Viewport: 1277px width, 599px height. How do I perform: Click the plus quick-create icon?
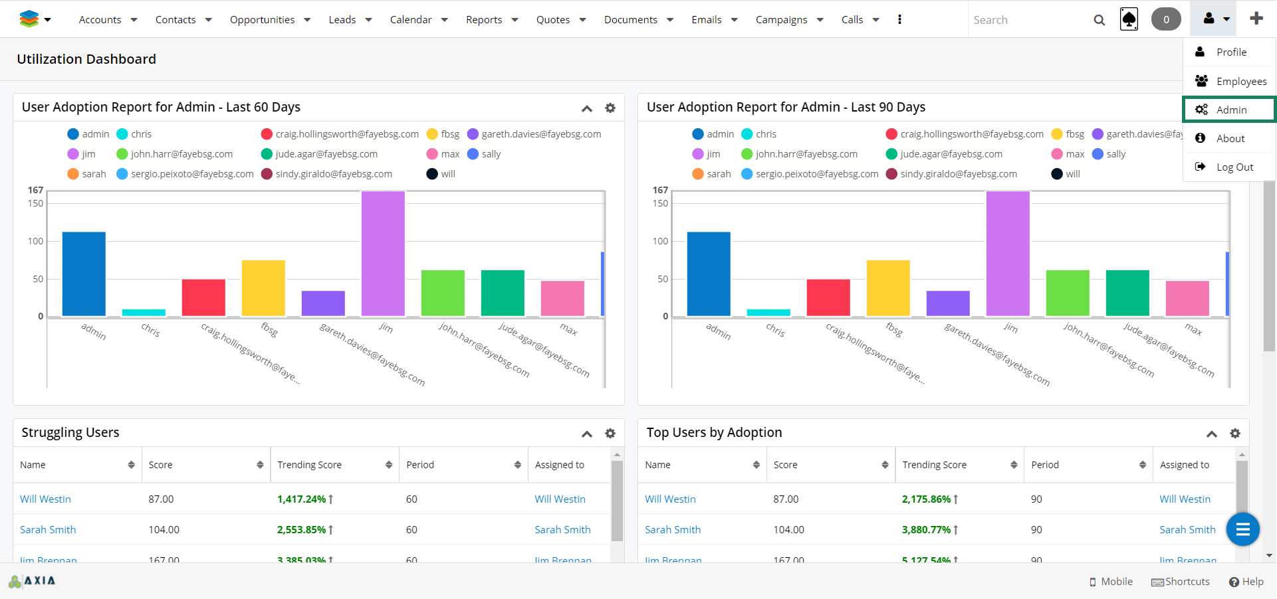pyautogui.click(x=1256, y=19)
